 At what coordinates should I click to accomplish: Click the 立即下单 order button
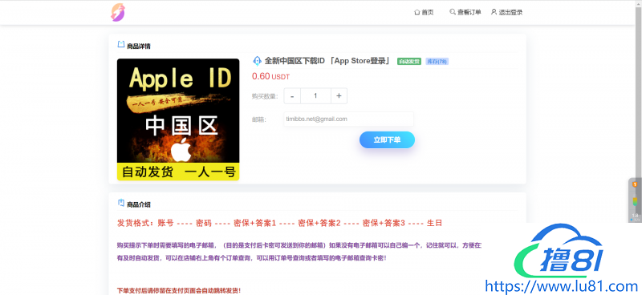(387, 140)
